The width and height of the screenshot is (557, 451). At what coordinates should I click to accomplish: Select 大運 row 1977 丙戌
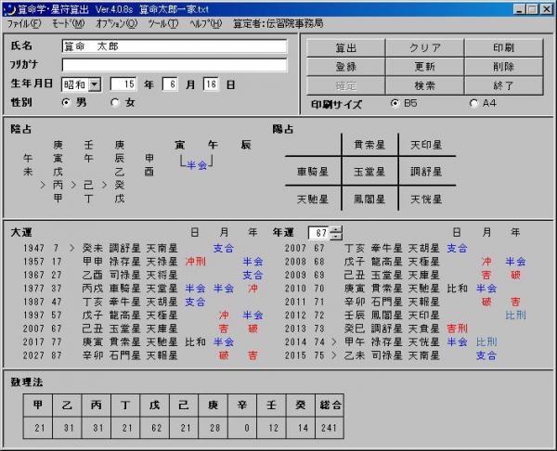click(x=144, y=289)
